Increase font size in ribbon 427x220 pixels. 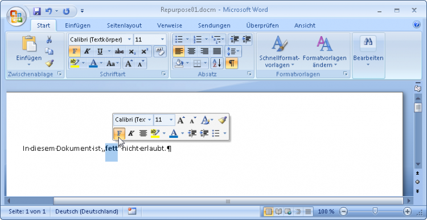(x=128, y=64)
